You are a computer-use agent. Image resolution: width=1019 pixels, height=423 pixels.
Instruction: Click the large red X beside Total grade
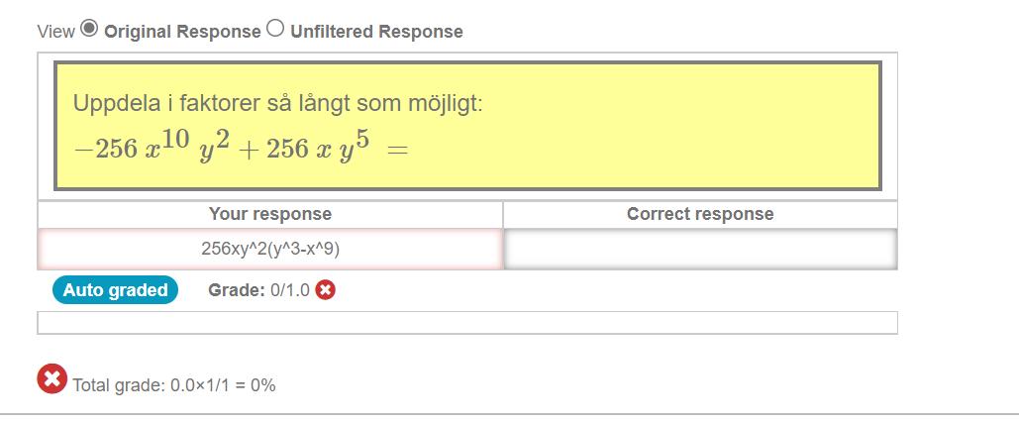pyautogui.click(x=51, y=378)
